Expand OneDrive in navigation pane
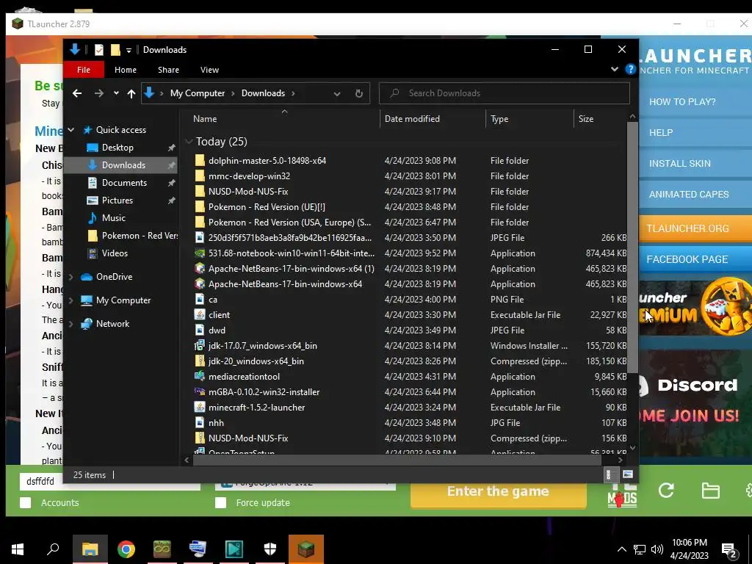The image size is (752, 564). pos(71,277)
